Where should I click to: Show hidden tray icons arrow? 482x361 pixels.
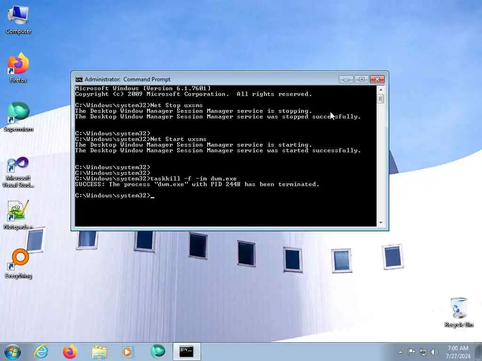[400, 352]
